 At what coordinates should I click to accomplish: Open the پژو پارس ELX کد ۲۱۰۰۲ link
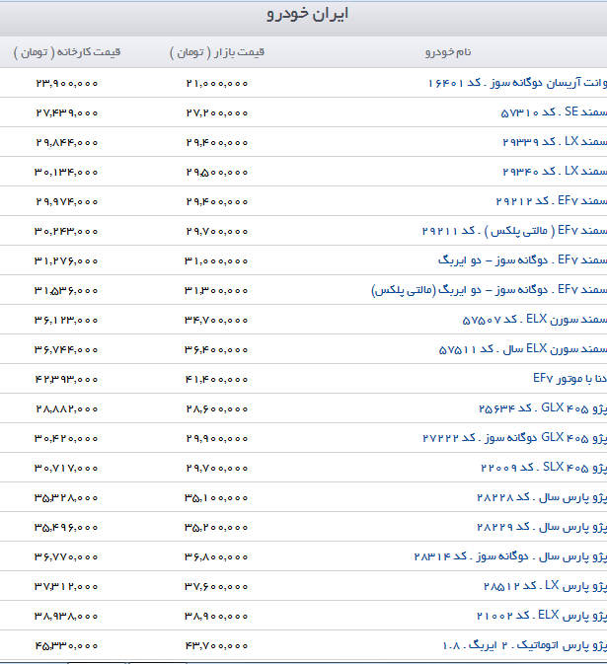click(x=542, y=616)
